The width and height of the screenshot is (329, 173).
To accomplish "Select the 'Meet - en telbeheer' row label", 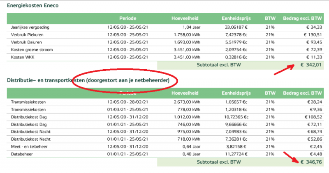I will click(30, 146).
